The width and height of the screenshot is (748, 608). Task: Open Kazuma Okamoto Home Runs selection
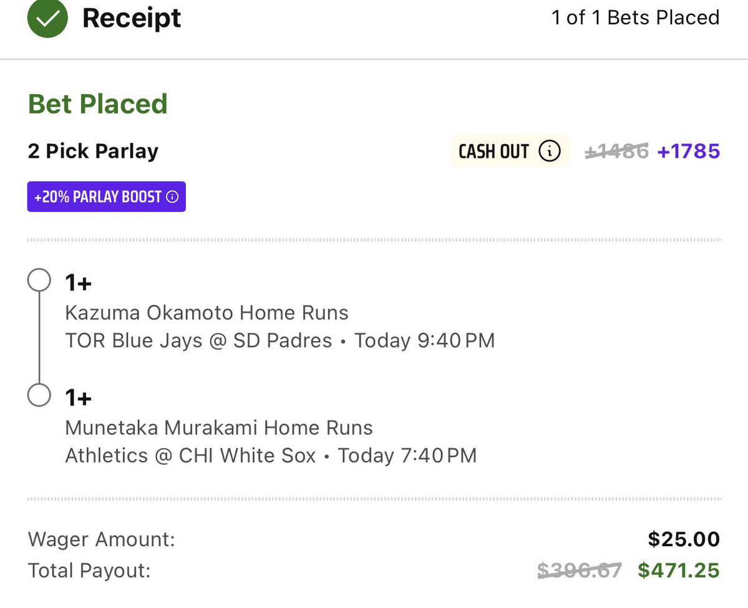click(206, 313)
